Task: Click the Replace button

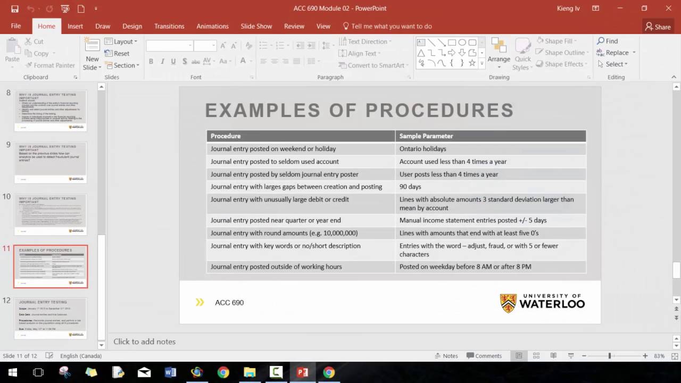Action: (x=613, y=53)
